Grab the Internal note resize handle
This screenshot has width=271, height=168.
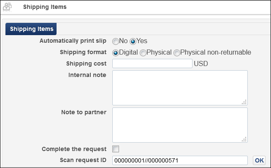point(244,102)
